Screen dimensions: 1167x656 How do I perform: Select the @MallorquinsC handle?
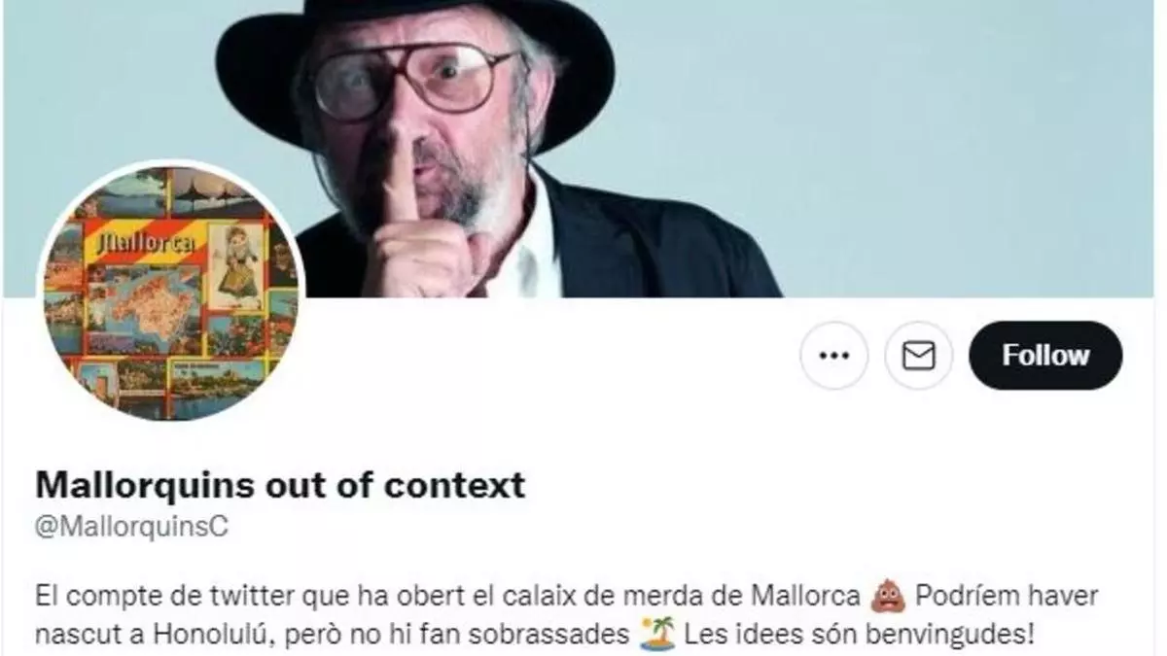point(131,527)
